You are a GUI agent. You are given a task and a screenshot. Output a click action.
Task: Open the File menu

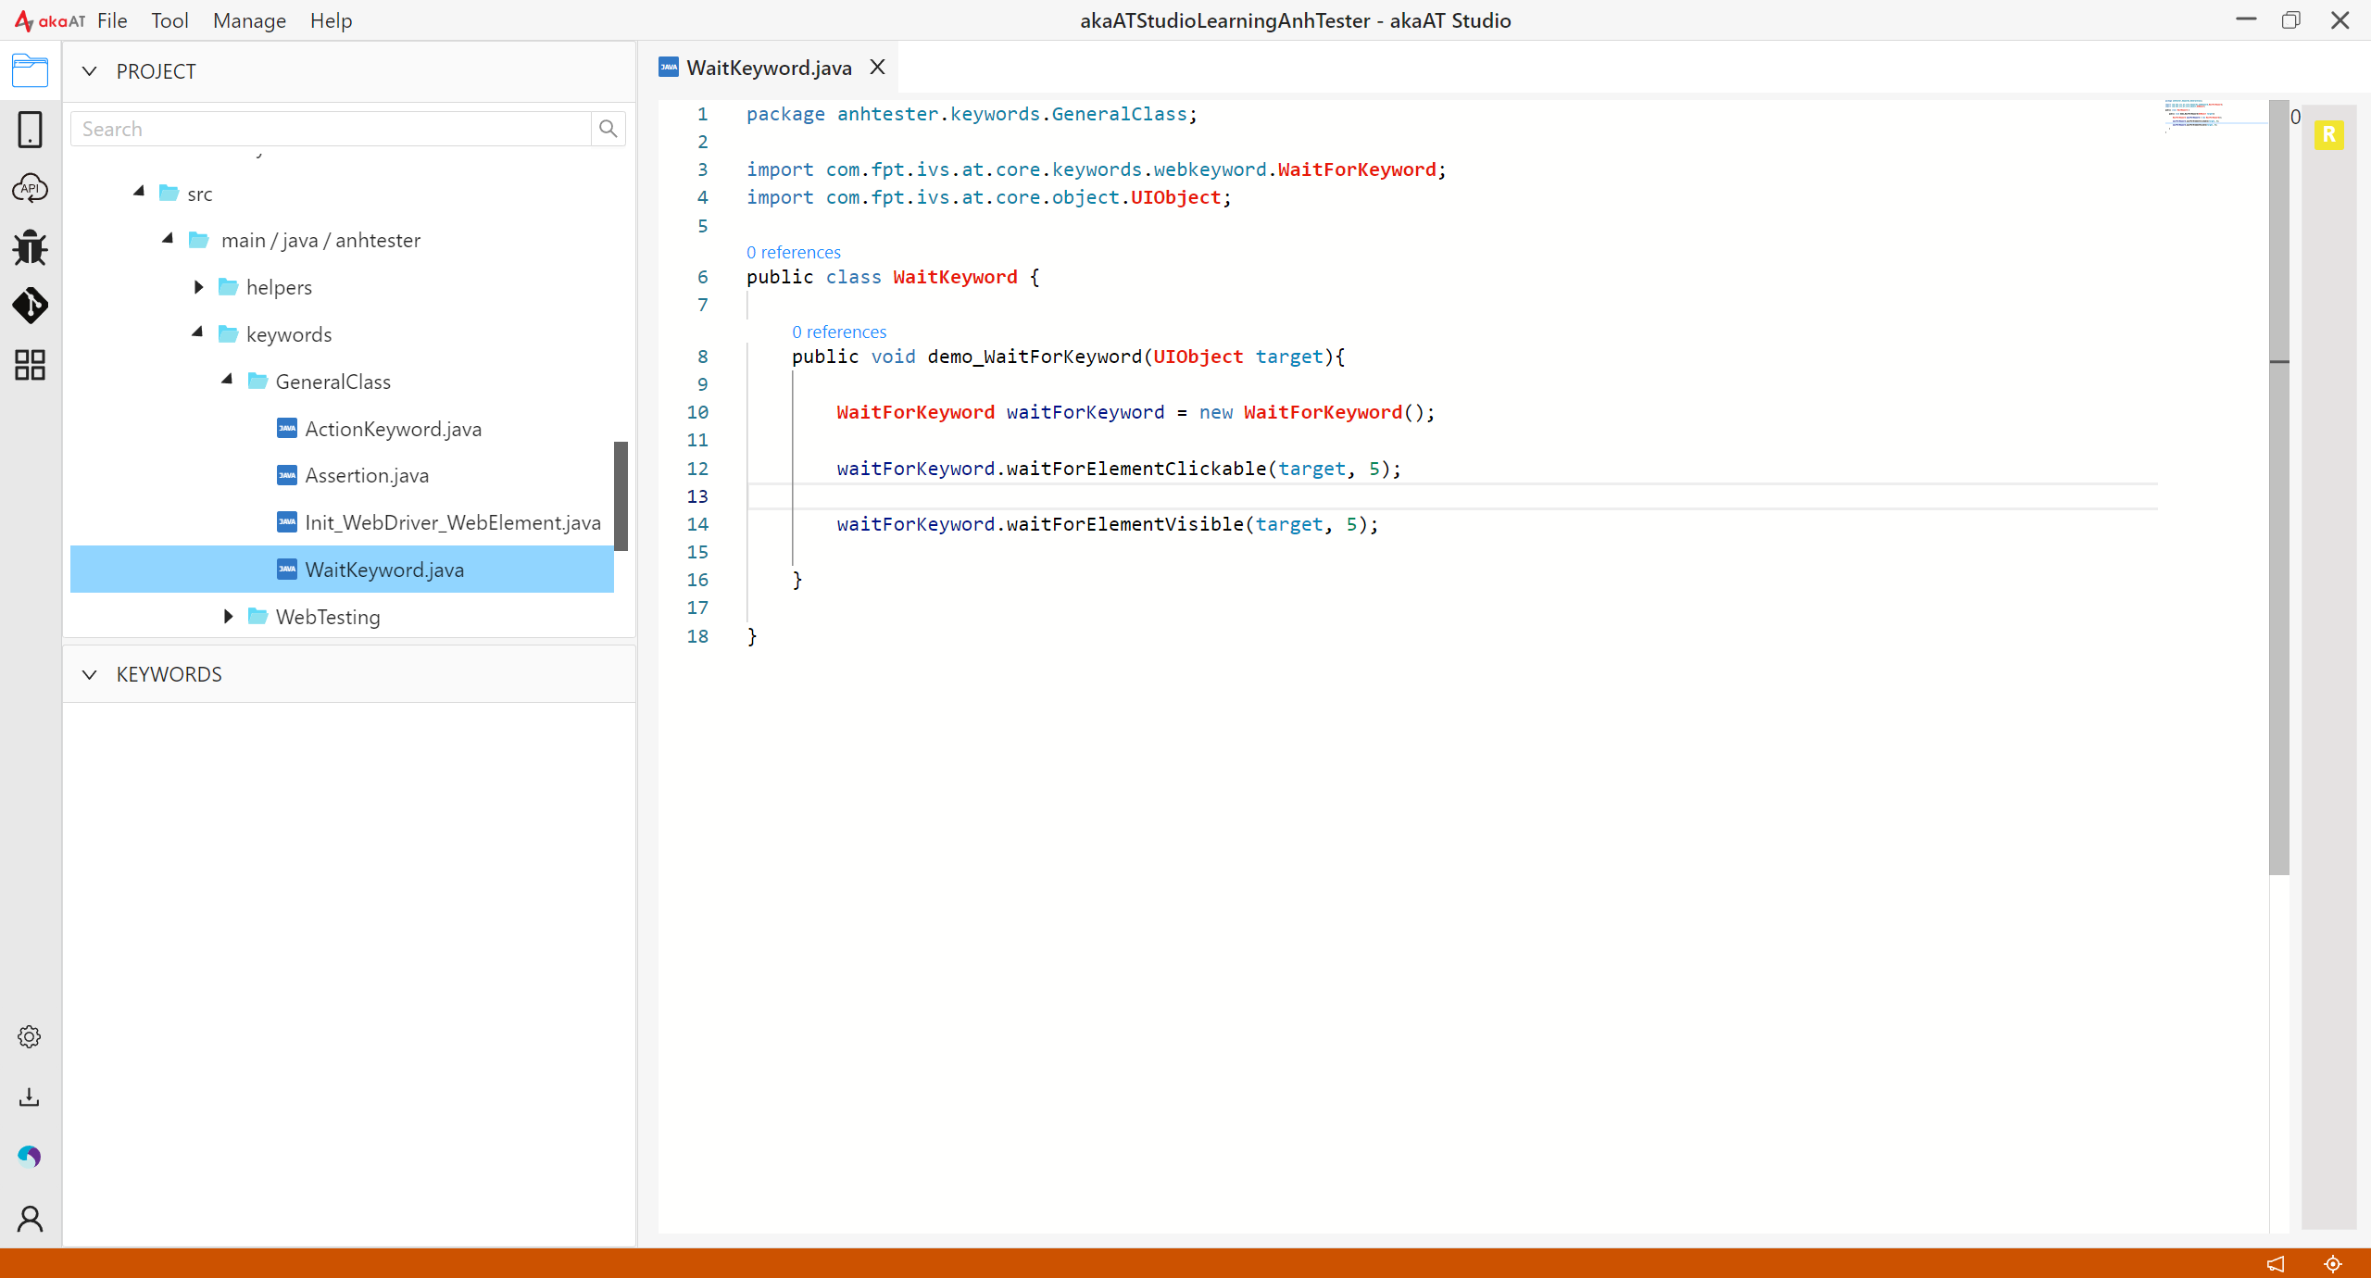(x=112, y=20)
